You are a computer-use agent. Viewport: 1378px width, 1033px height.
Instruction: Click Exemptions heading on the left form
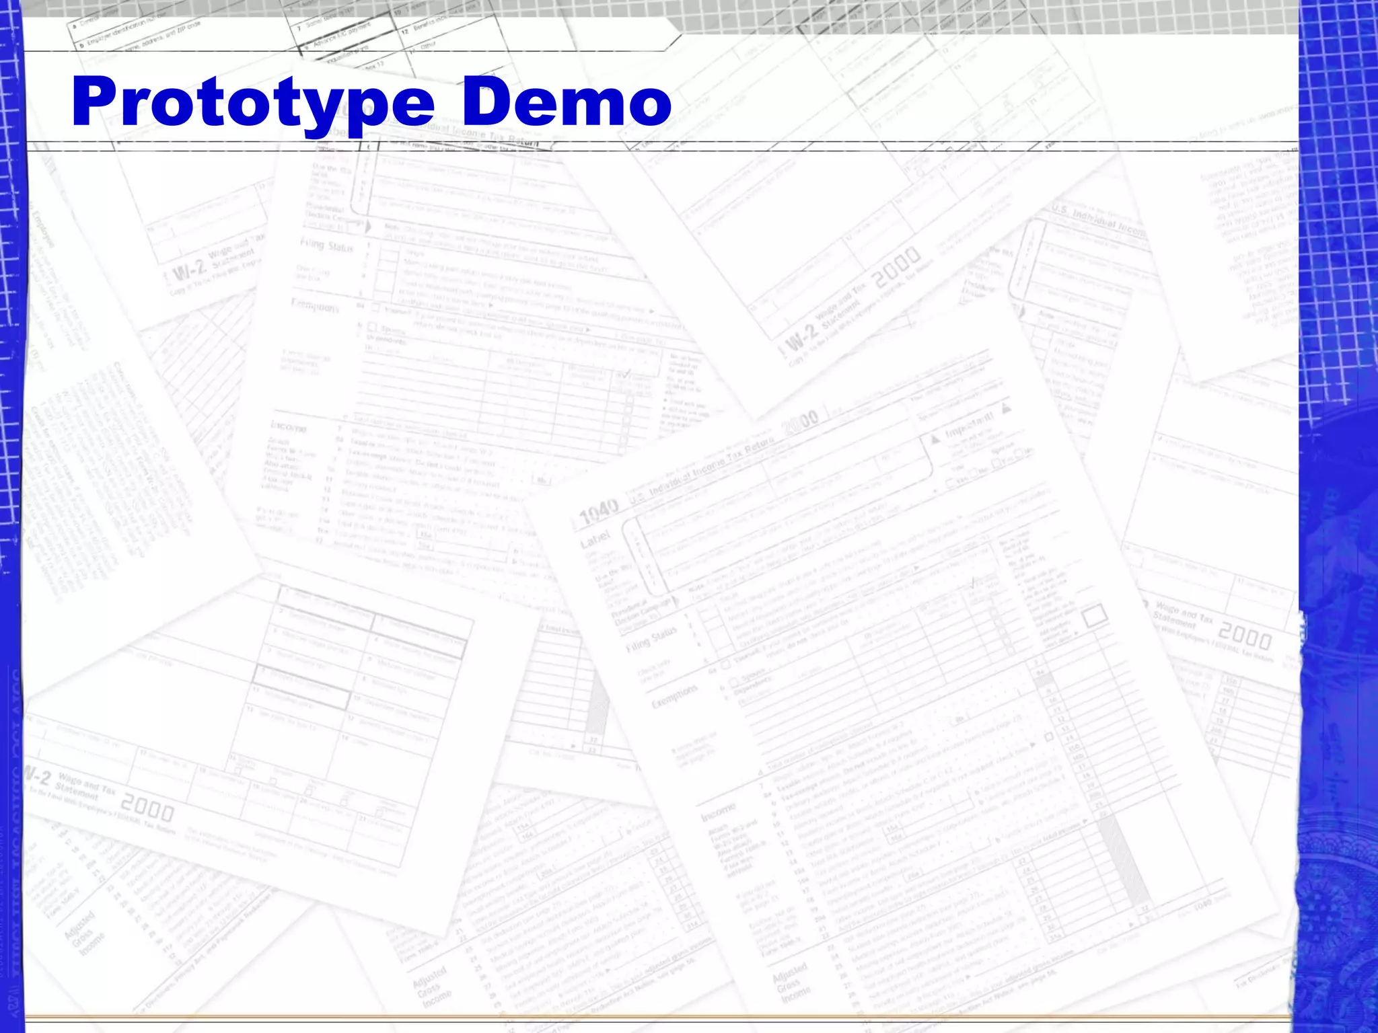pyautogui.click(x=315, y=305)
